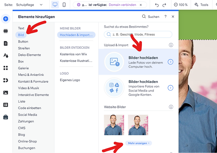
Task: Open the panel help question mark
Action: point(165,17)
